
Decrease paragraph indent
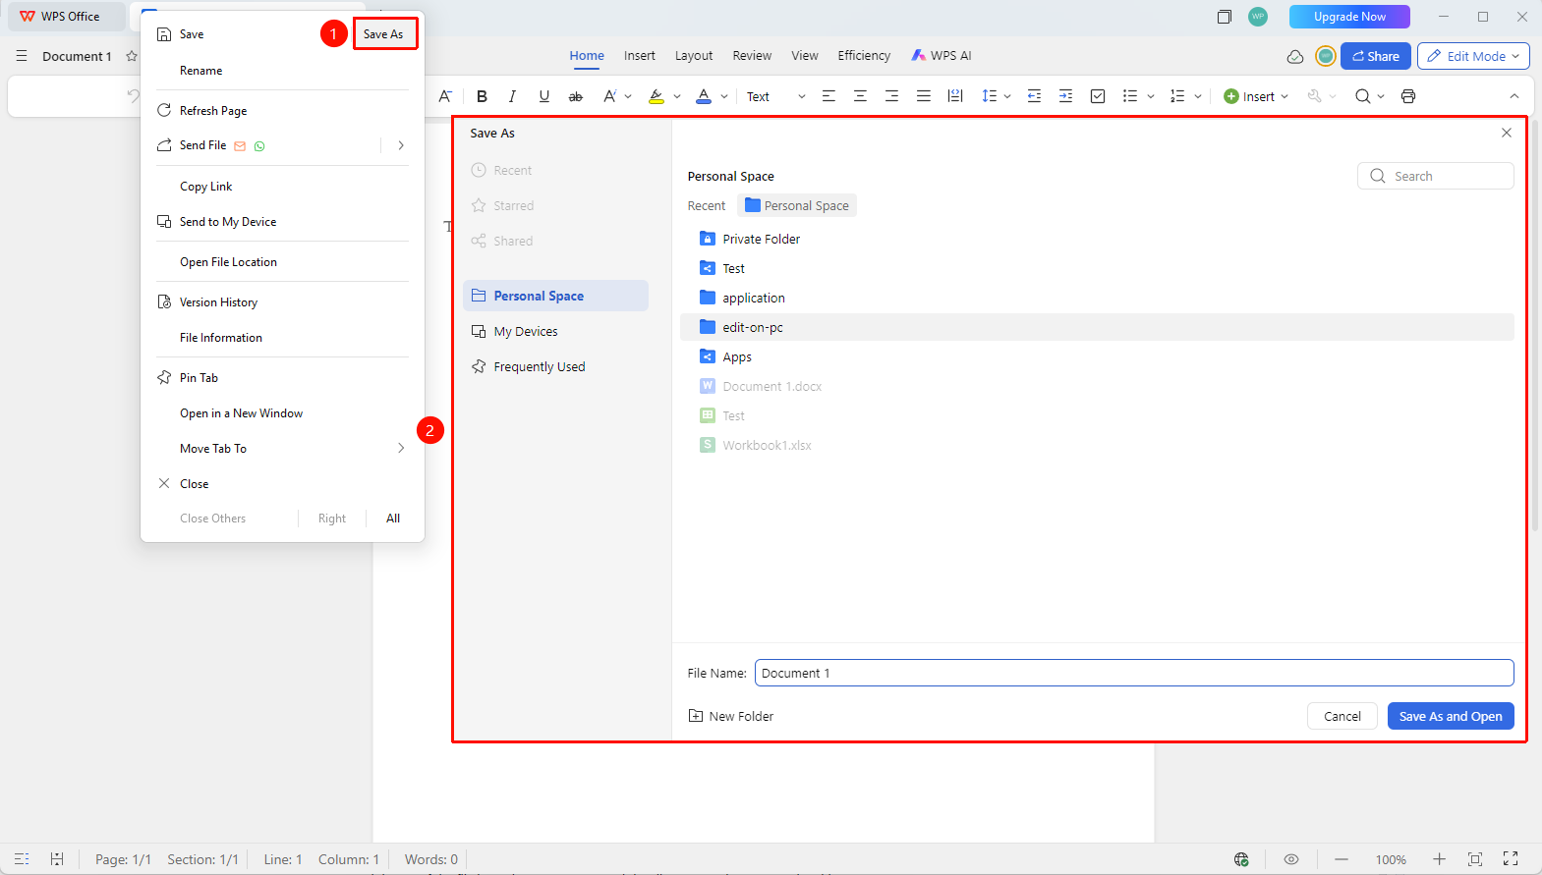pyautogui.click(x=1034, y=96)
